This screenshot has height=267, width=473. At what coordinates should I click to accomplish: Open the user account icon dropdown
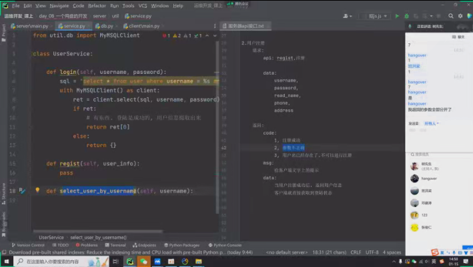coord(348,16)
